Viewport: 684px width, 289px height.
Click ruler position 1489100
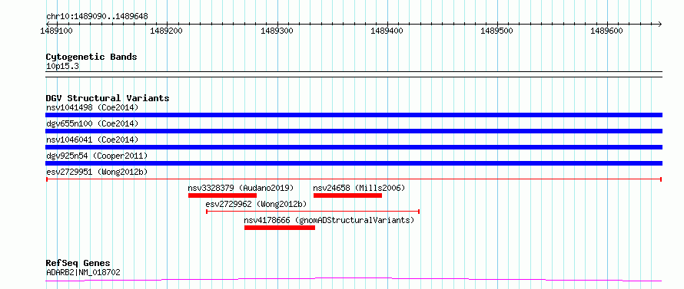coord(56,31)
